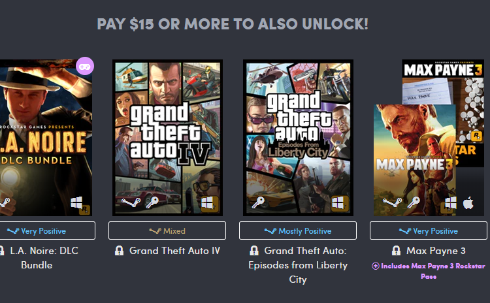Click the Grand Theft Auto IV title link
Viewport: 490px width, 303px height.
click(174, 251)
